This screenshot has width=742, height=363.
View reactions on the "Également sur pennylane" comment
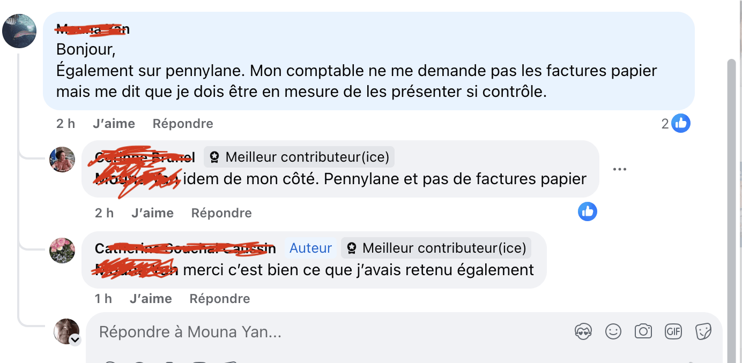676,124
